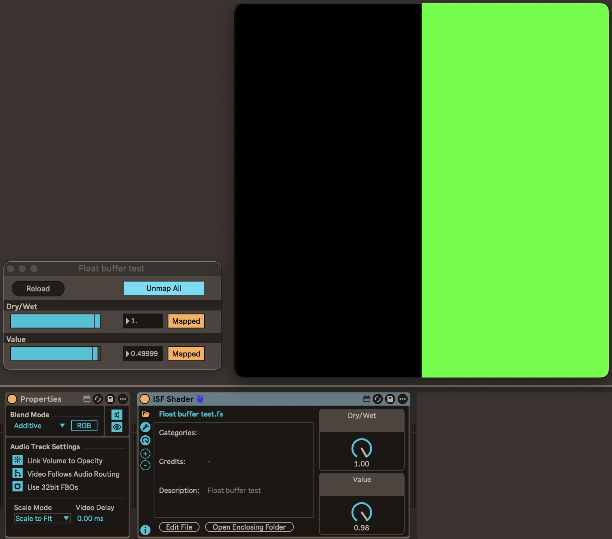Toggle Link Volume to Opacity
The width and height of the screenshot is (612, 539).
tap(18, 460)
